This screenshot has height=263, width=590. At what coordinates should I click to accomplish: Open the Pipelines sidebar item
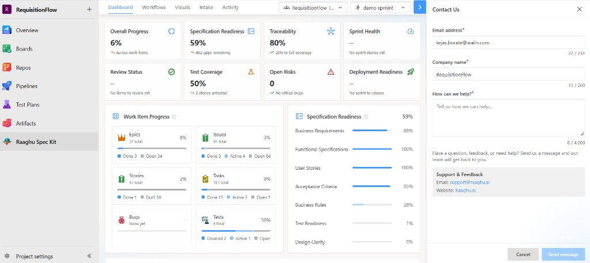(x=50, y=86)
